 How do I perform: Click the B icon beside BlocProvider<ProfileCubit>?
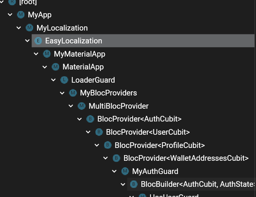pyautogui.click(x=107, y=145)
